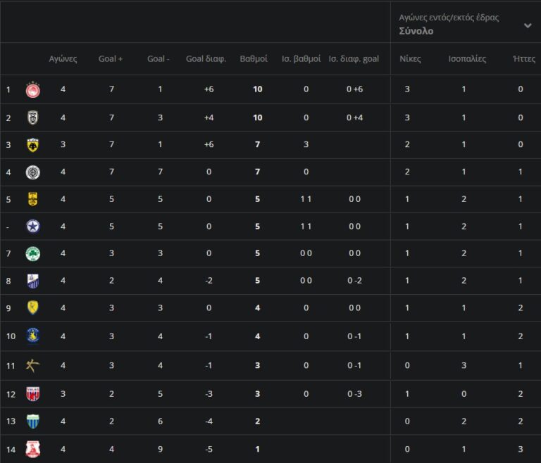Click the Ισοπαλίες column header
Image resolution: width=541 pixels, height=463 pixels.
[x=467, y=59]
